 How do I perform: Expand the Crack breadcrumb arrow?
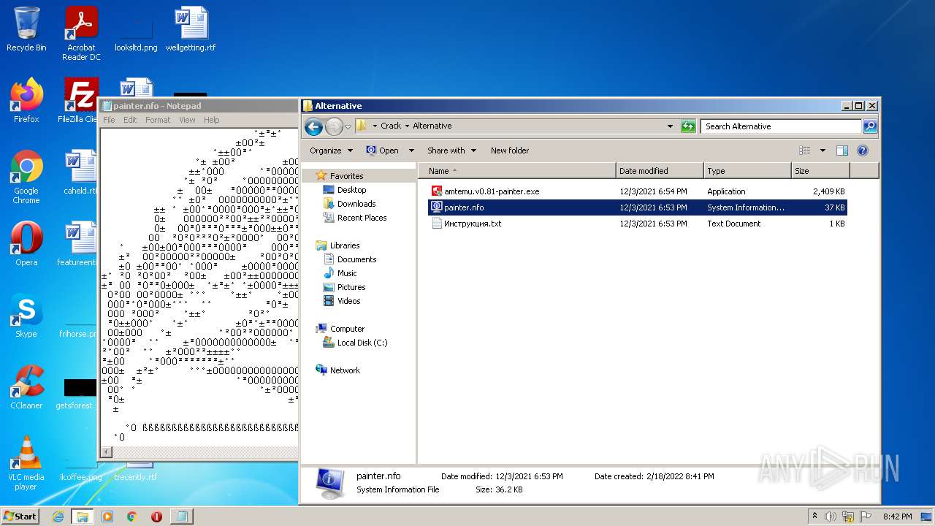[x=407, y=126]
